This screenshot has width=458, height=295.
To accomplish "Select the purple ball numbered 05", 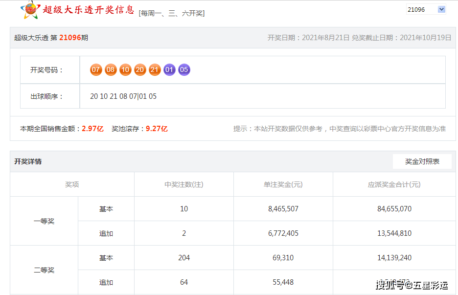I will click(184, 70).
